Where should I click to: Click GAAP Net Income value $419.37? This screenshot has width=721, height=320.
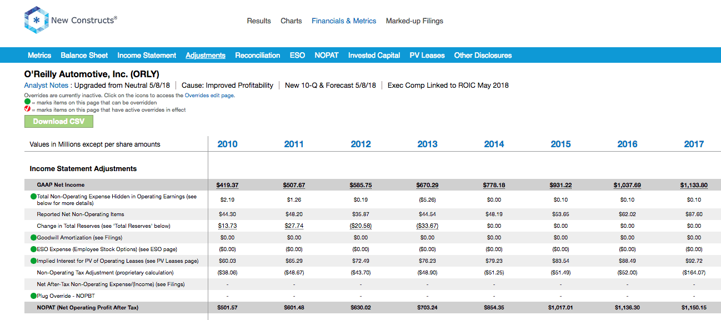(x=227, y=185)
